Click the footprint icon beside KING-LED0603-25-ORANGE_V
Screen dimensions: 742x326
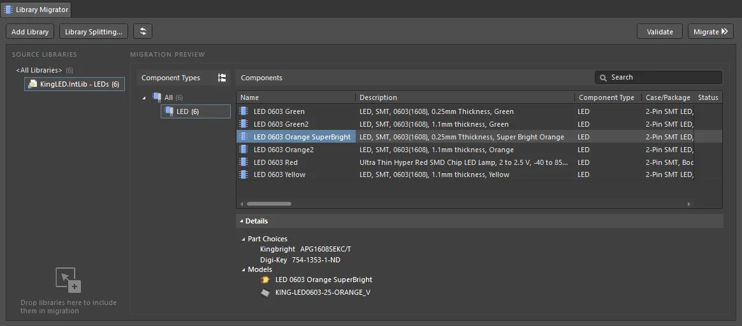265,292
